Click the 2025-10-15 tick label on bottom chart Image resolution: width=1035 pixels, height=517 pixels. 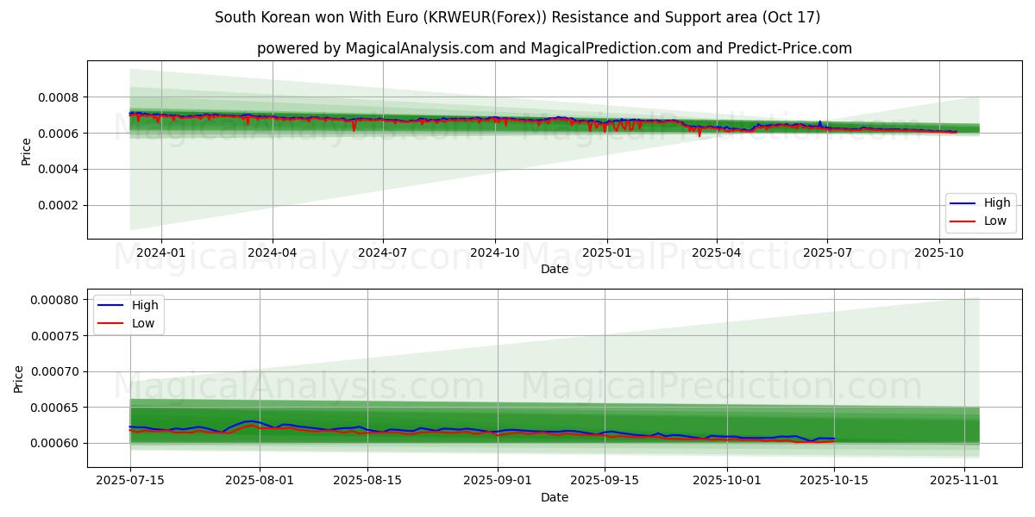tap(834, 482)
